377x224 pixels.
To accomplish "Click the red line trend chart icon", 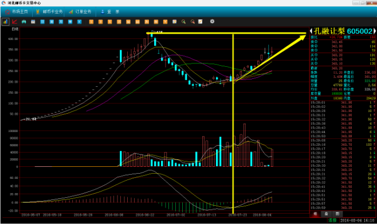I will (14, 22).
